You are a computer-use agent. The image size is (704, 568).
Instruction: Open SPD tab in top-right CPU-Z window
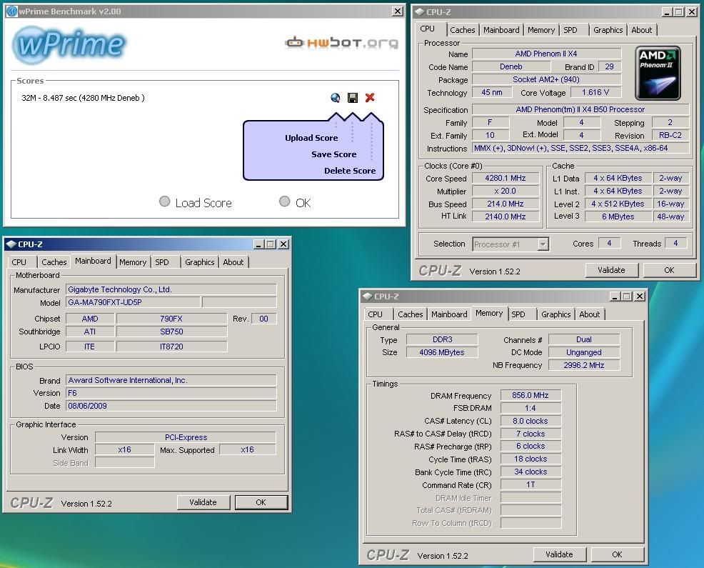pyautogui.click(x=570, y=30)
